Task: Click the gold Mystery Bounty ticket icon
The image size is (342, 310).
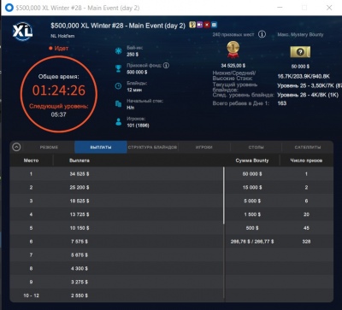Action: click(x=300, y=52)
